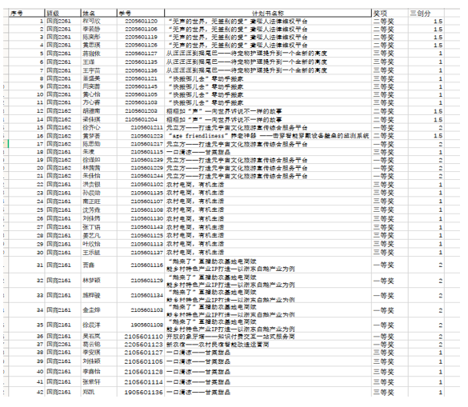Select the 班级 column header cell

pyautogui.click(x=62, y=13)
